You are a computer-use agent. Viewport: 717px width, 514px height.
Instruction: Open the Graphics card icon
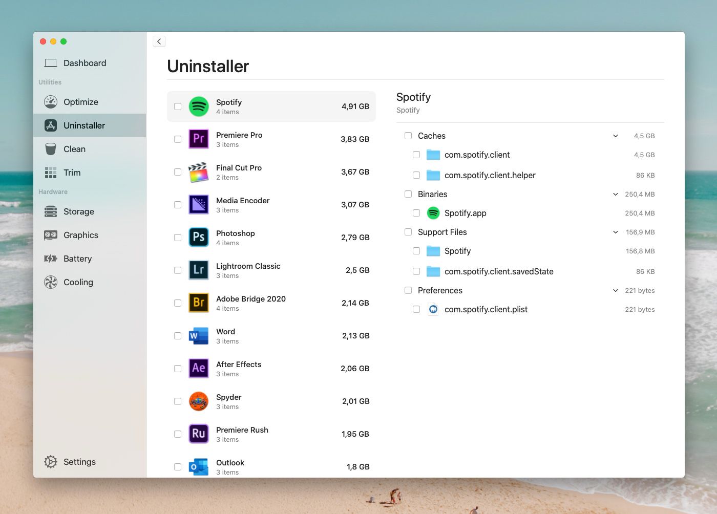(50, 235)
